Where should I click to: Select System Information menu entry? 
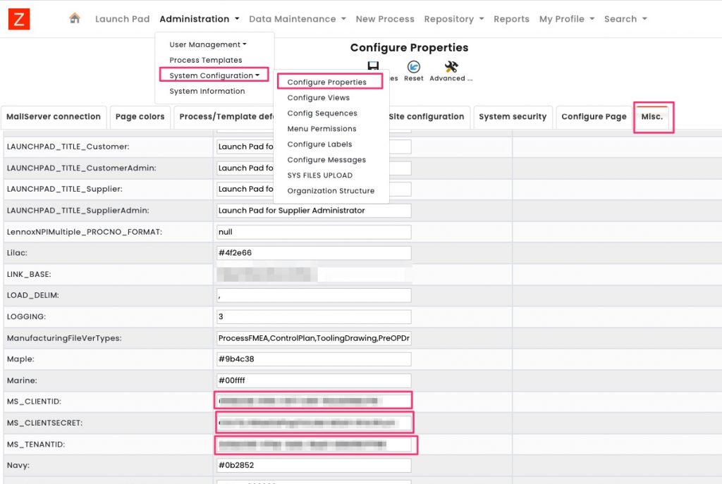point(207,91)
